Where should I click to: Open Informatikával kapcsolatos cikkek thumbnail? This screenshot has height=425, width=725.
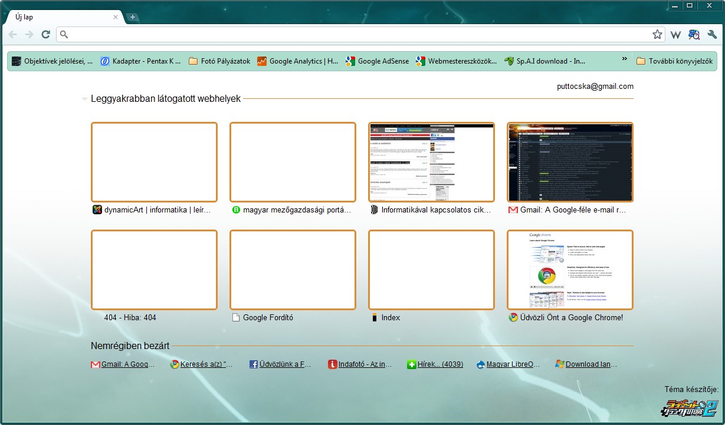[431, 162]
